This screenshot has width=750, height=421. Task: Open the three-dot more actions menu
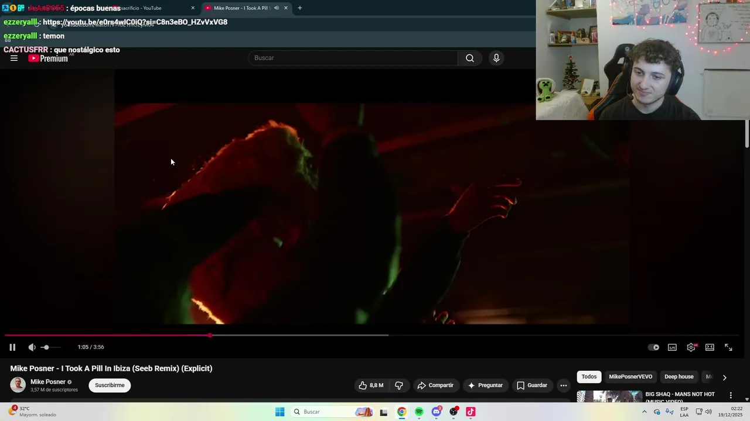point(564,385)
